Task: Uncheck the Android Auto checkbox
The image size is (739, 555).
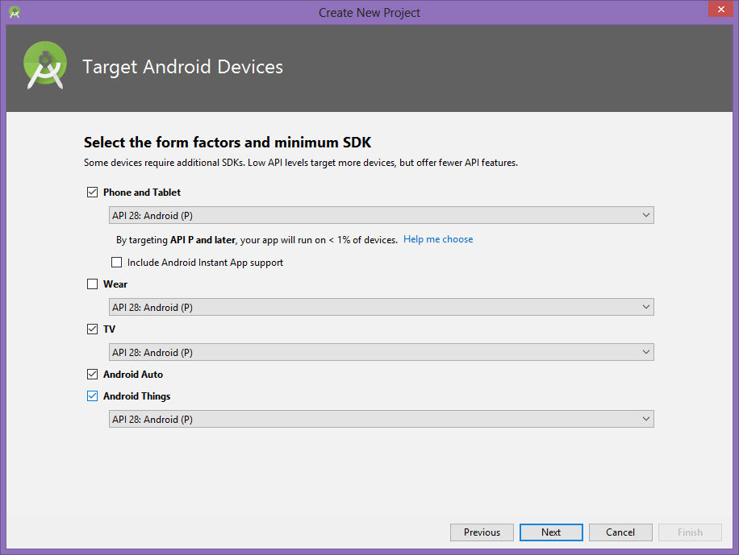Action: coord(92,375)
